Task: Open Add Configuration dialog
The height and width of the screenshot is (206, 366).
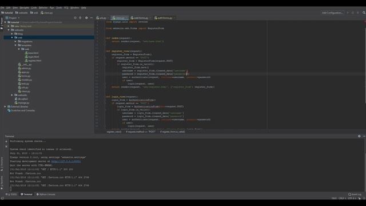Action: pyautogui.click(x=332, y=13)
